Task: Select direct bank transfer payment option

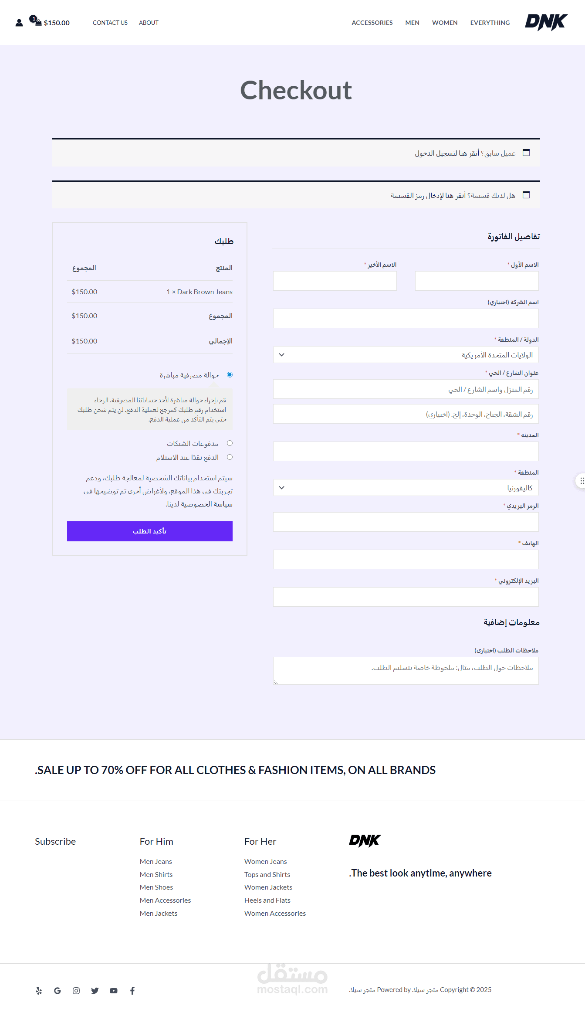Action: (230, 375)
